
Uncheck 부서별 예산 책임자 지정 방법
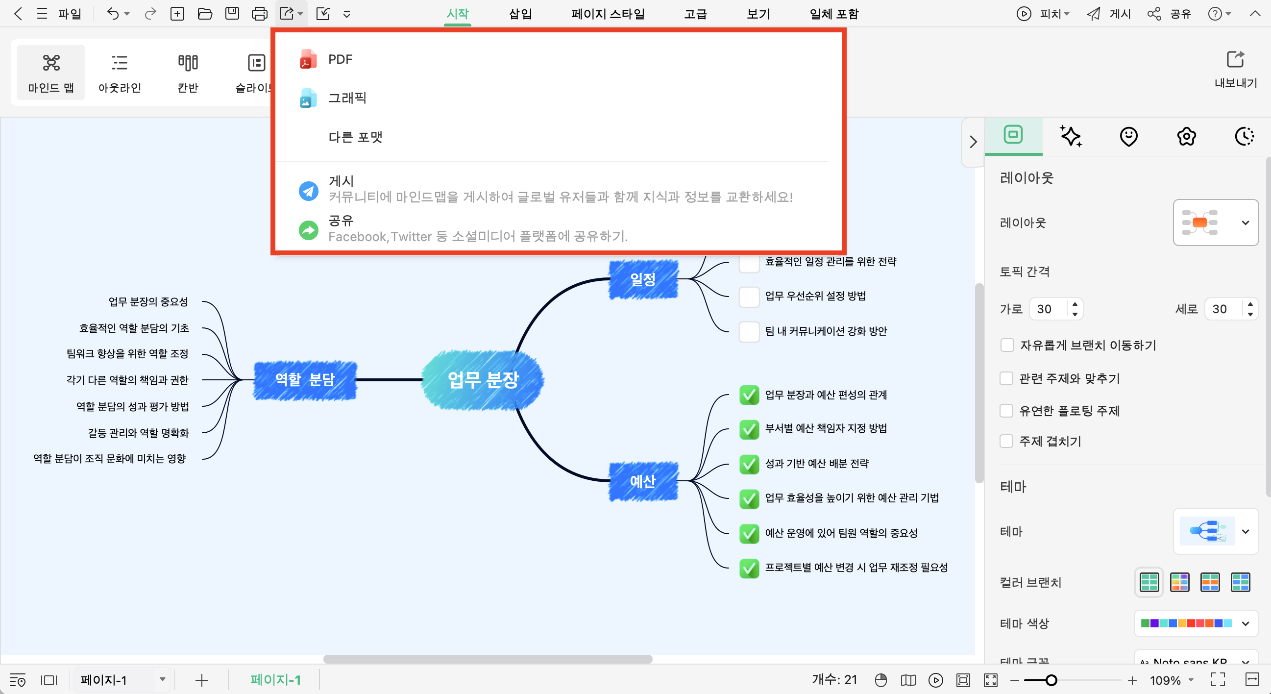pyautogui.click(x=749, y=429)
